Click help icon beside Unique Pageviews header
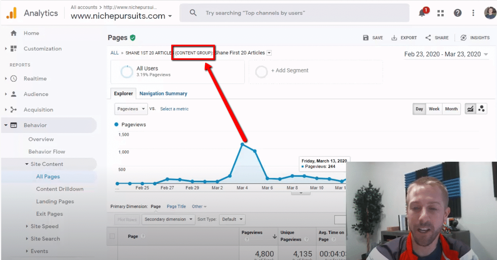This screenshot has width=497, height=260. pyautogui.click(x=307, y=240)
